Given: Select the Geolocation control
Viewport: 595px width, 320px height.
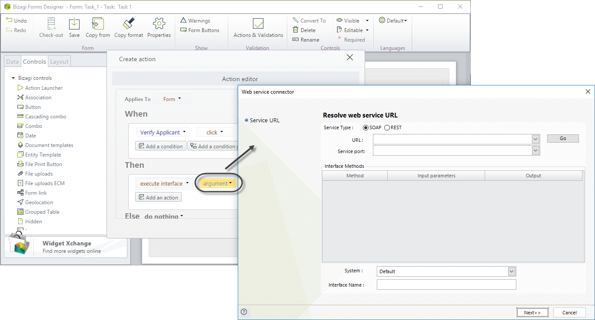Looking at the screenshot, I should tap(35, 202).
